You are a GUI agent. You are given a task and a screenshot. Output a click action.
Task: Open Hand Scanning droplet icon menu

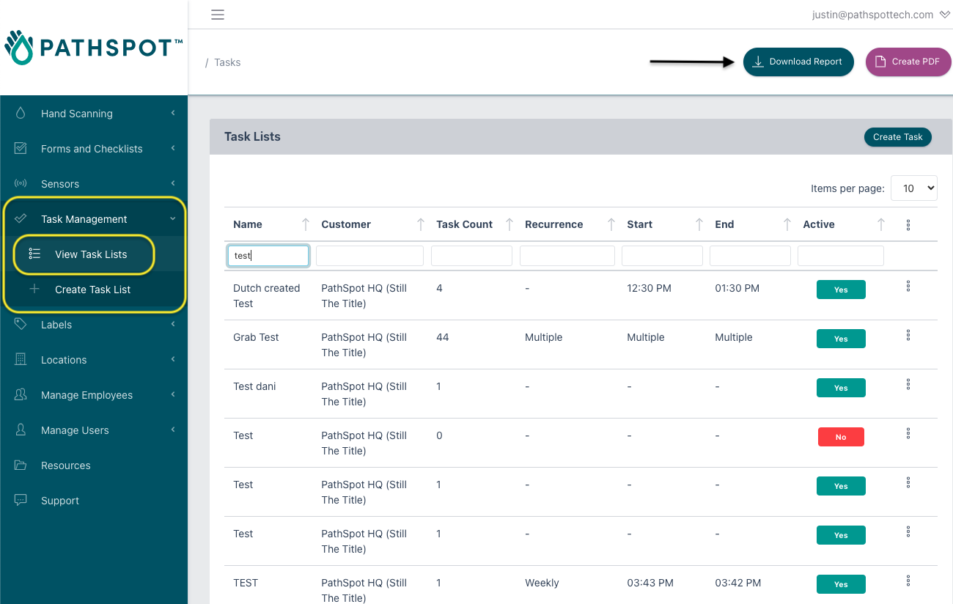21,113
